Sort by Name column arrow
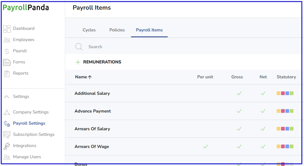Screen dimensions: 304x166 (90, 77)
